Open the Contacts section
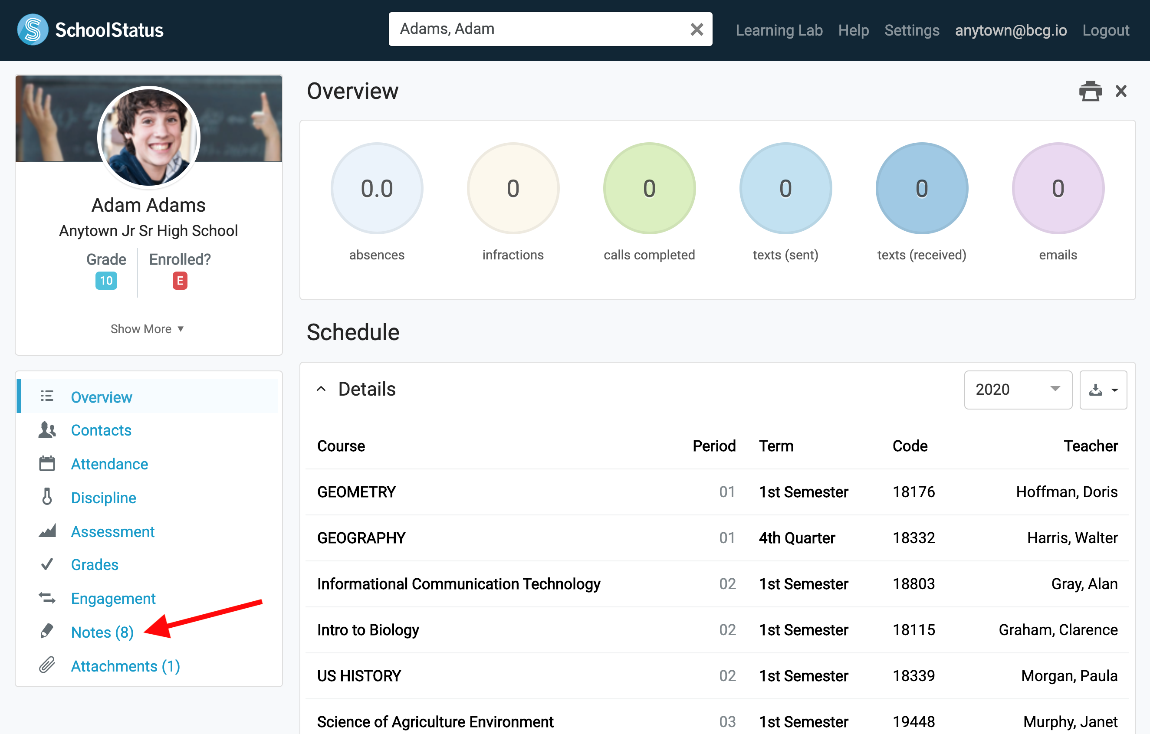 101,430
